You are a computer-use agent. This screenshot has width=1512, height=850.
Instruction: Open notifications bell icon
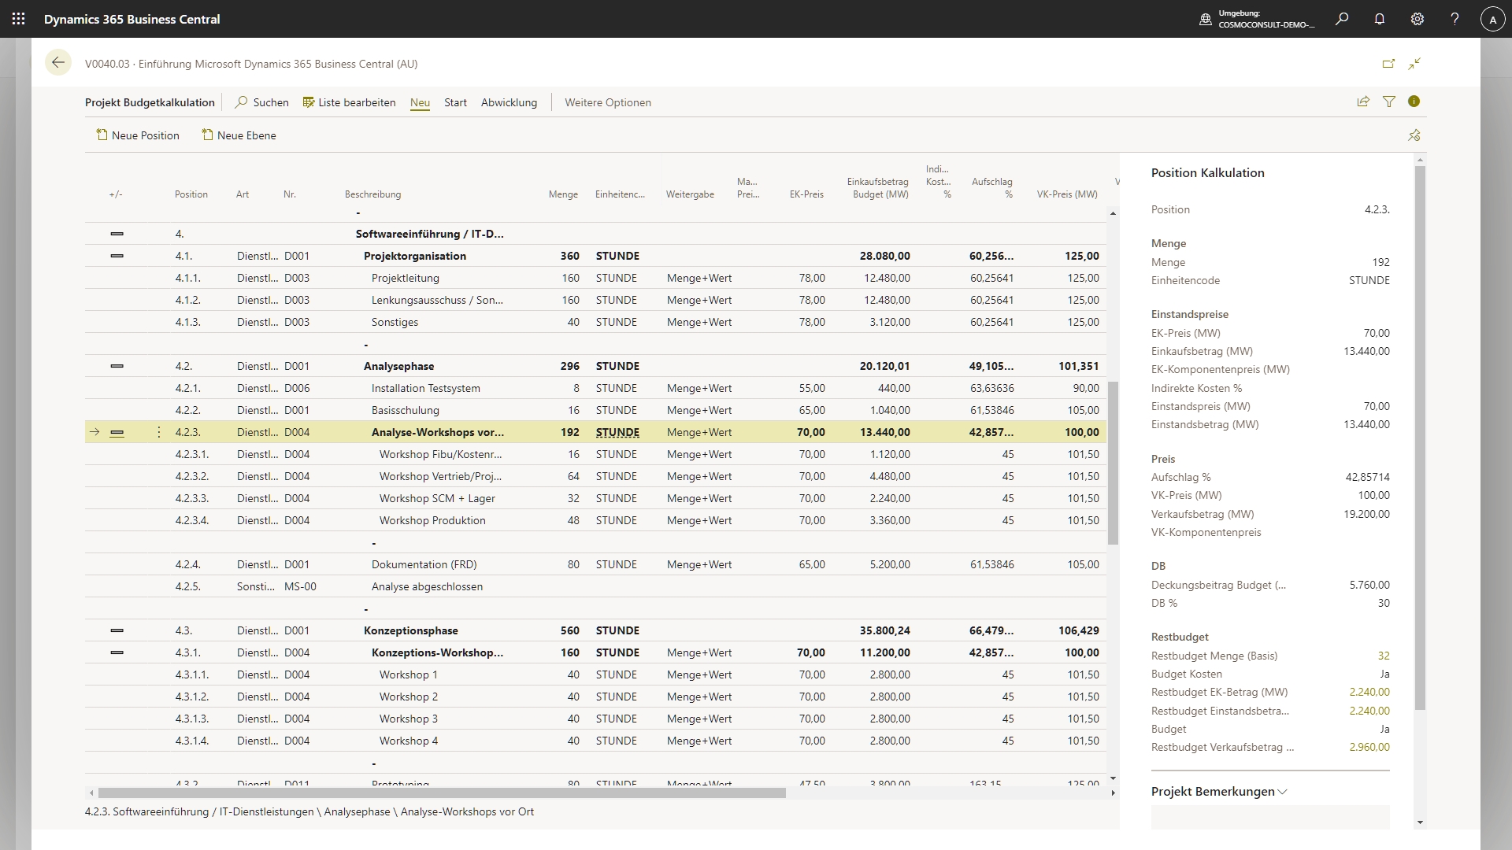1380,19
